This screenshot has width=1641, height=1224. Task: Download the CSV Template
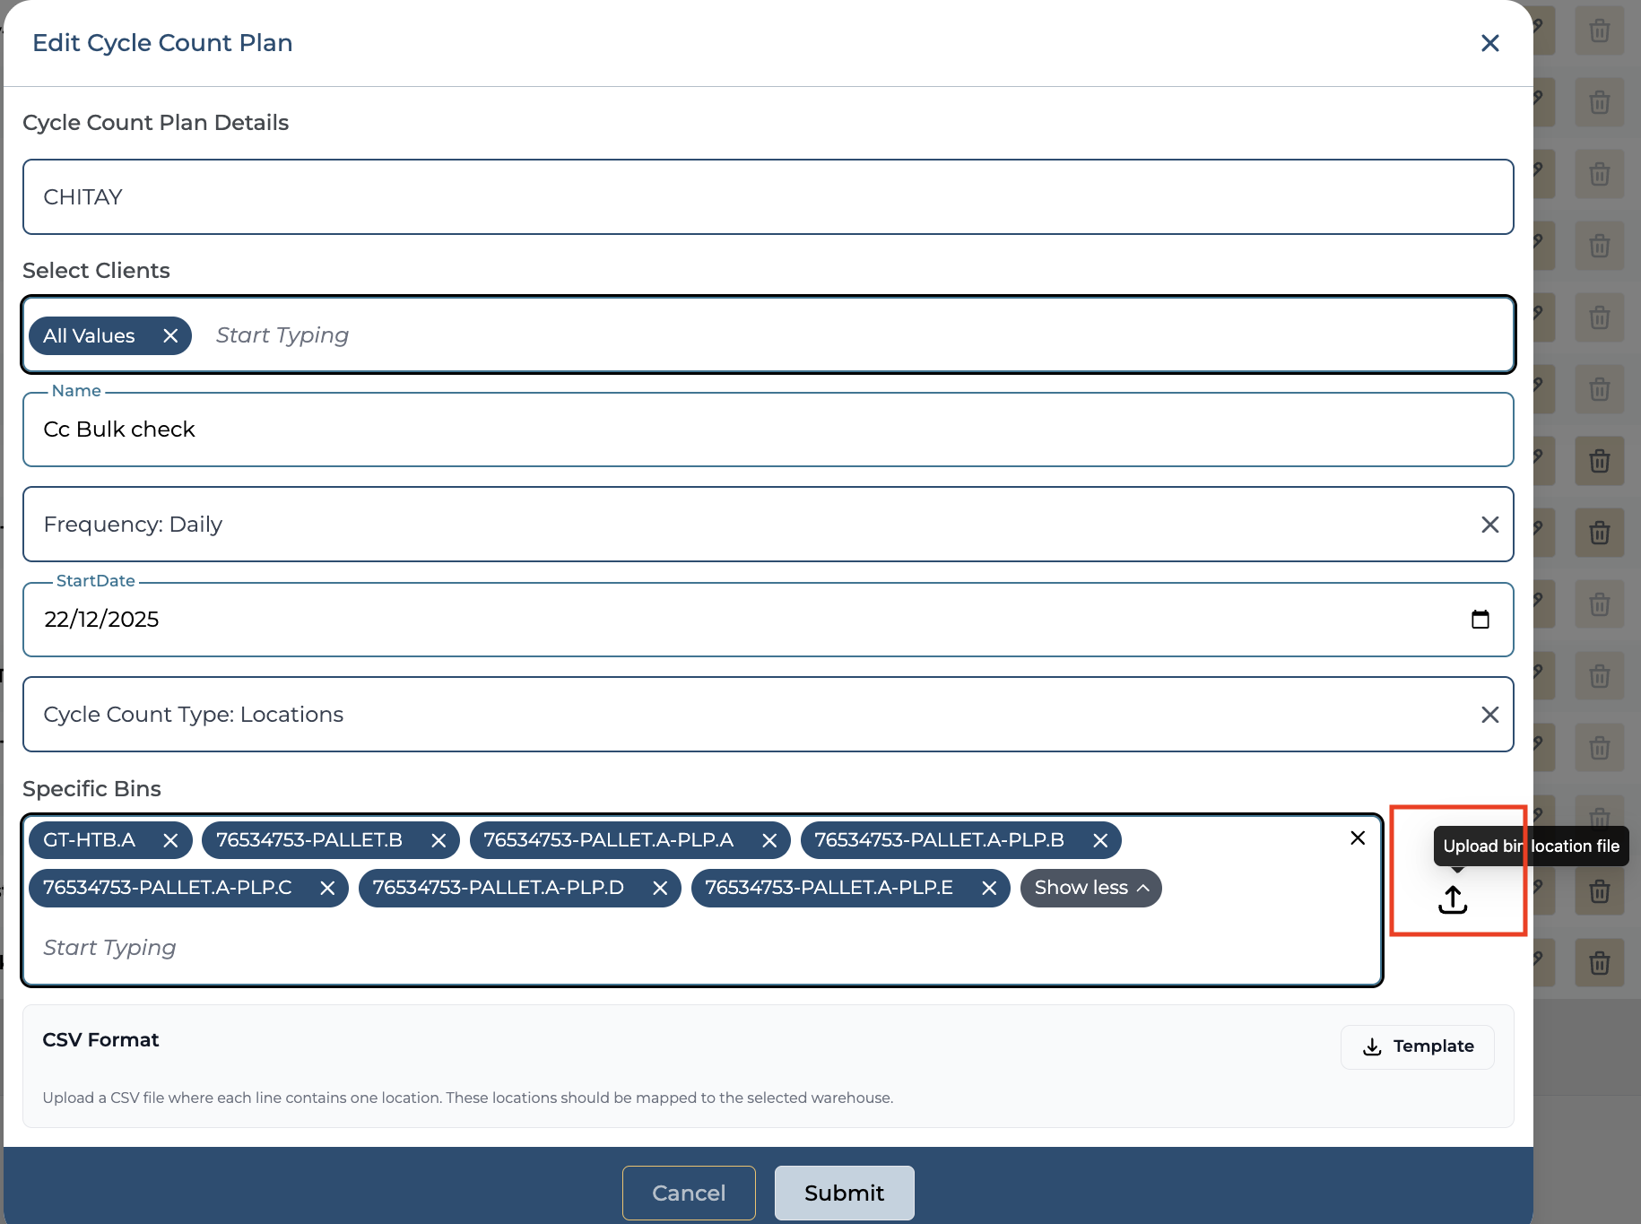pos(1417,1046)
